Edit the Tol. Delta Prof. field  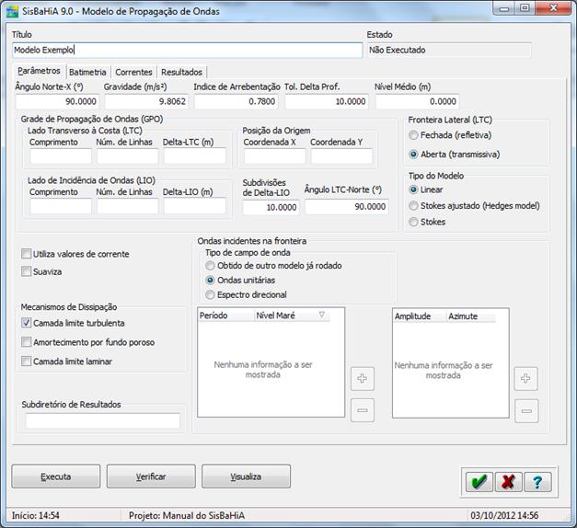[327, 101]
